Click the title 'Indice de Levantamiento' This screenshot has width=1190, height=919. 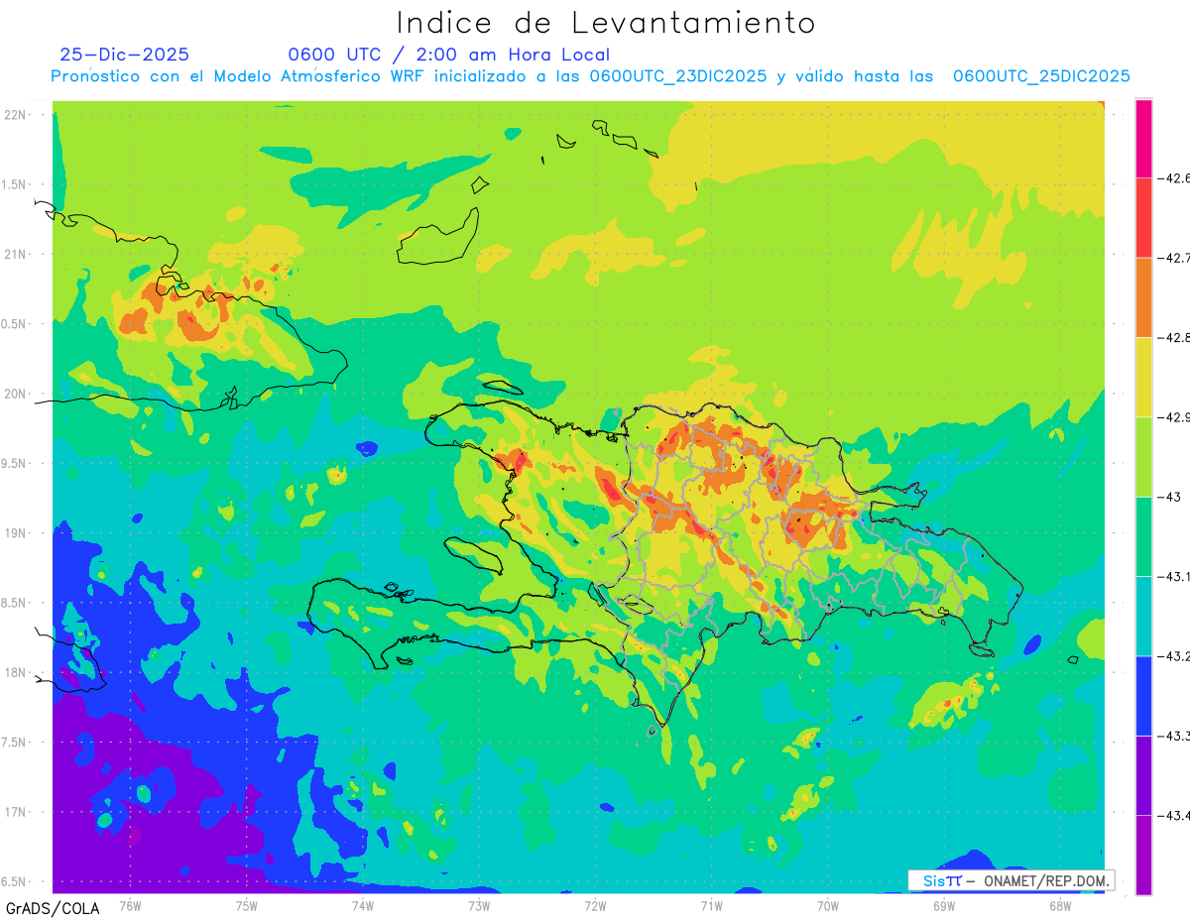605,23
